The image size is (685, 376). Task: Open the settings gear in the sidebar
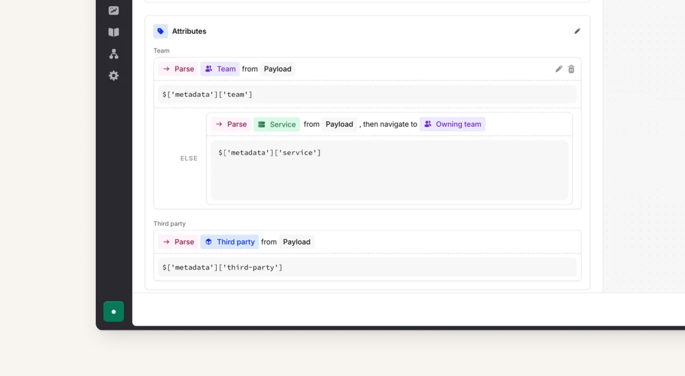tap(114, 76)
